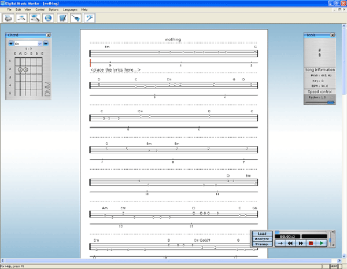Click the Speed control factor slider
The image size is (347, 269).
(319, 102)
